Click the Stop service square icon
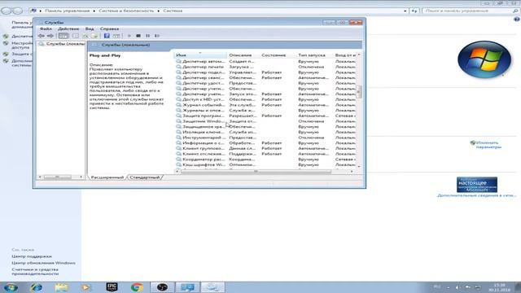521x293 pixels. coord(138,36)
